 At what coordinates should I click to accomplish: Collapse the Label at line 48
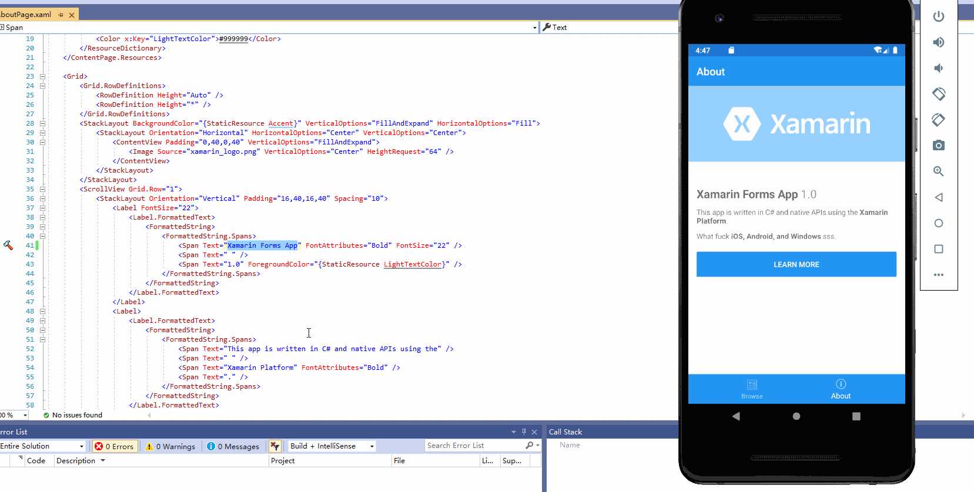point(42,311)
